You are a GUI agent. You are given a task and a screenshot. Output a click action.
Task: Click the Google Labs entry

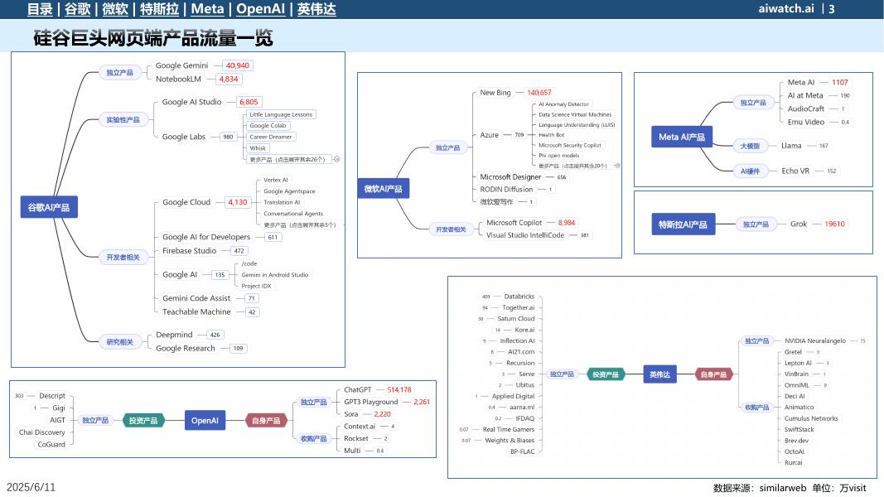(184, 137)
